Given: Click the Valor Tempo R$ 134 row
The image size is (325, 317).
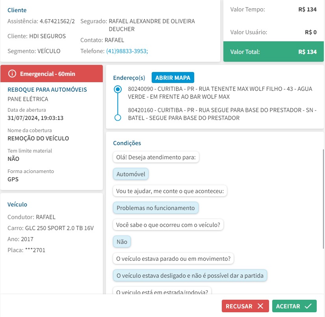Looking at the screenshot, I should (x=273, y=9).
